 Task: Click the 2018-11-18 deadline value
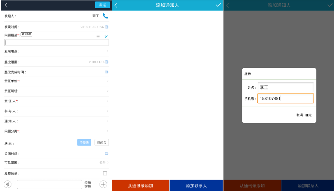coord(97,62)
